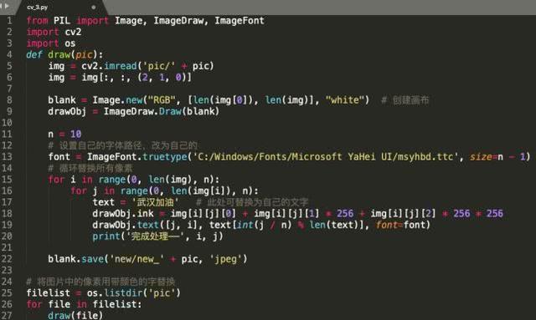Image resolution: width=536 pixels, height=320 pixels.
Task: Click 'drawObj' variable on line 9
Action: 67,112
